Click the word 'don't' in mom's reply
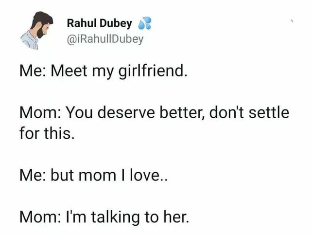312x235 pixels. pos(226,113)
